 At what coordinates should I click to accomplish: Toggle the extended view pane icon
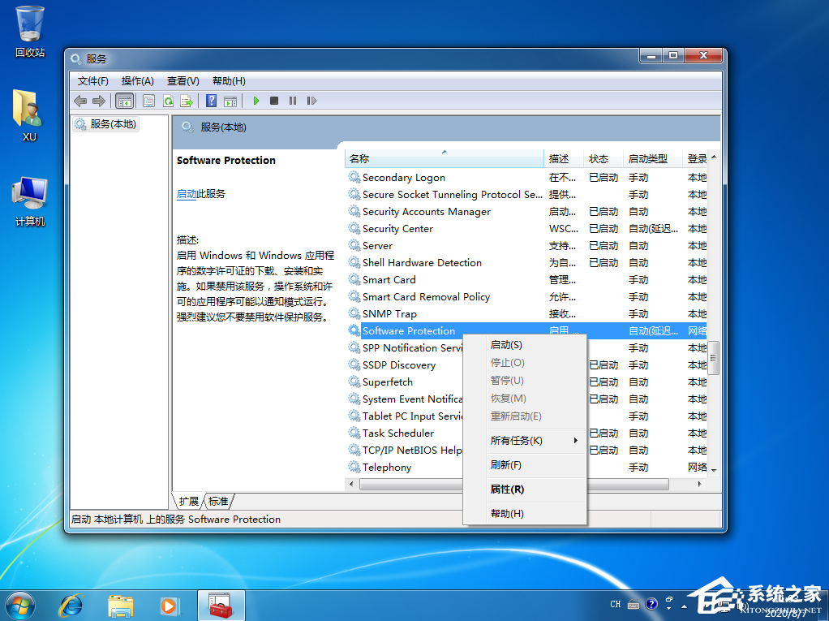point(230,101)
